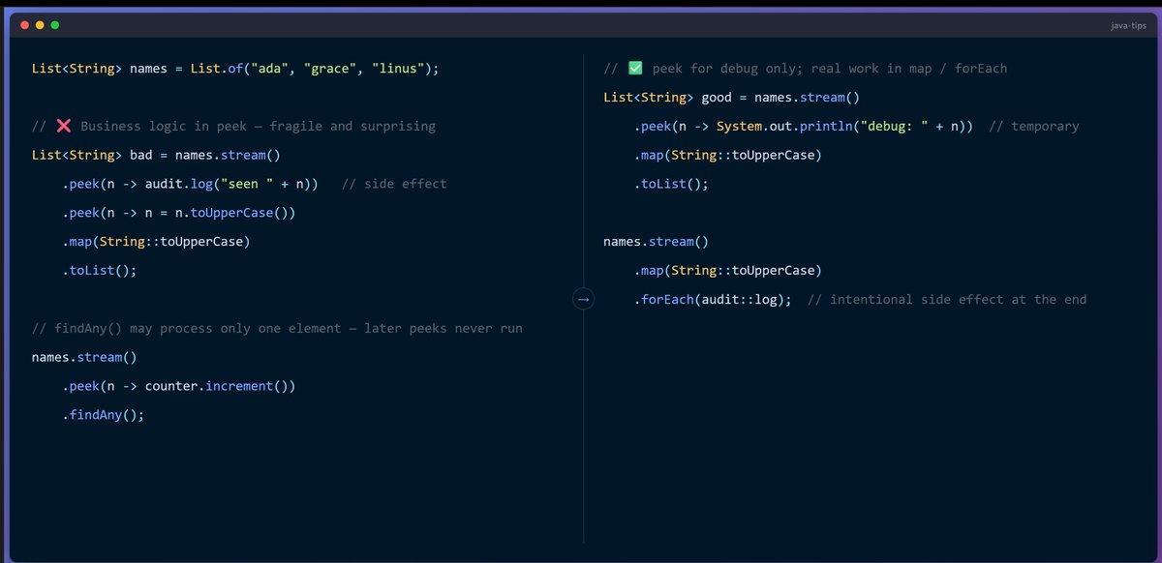Image resolution: width=1162 pixels, height=563 pixels.
Task: Click the findAny() warning comment line
Action: coord(277,329)
